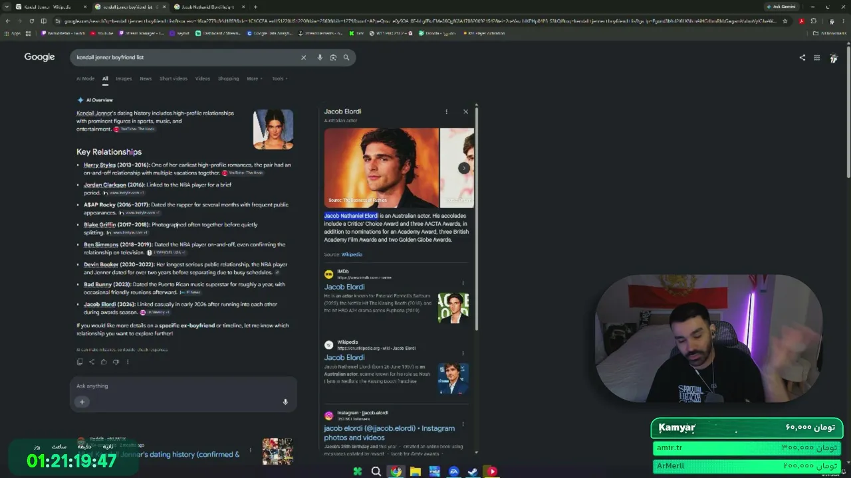The width and height of the screenshot is (851, 478).
Task: Switch to AI Mode
Action: click(x=85, y=79)
